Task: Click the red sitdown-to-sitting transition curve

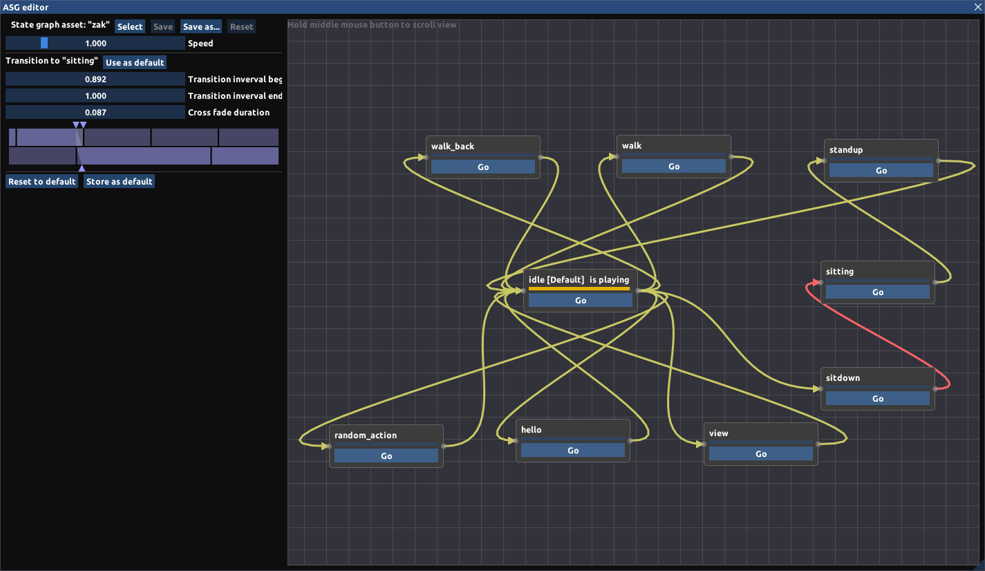Action: coord(878,335)
